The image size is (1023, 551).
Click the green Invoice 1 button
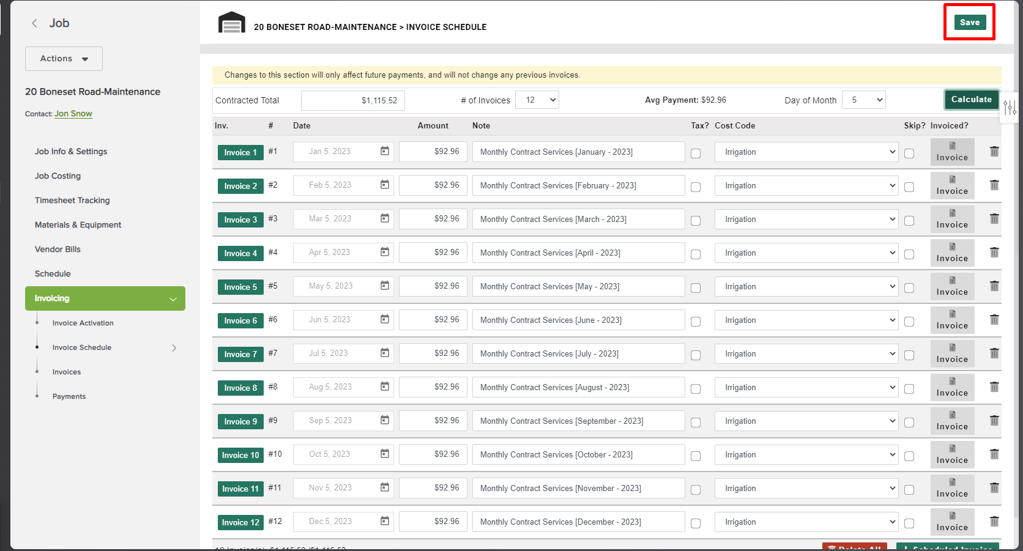[240, 152]
